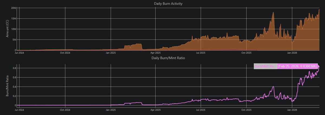Click Apr 2025 label under ratio chart
325x115 pixels.
[155, 110]
